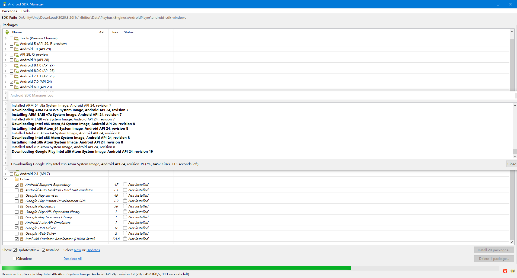This screenshot has height=278, width=517.
Task: Expand the Android 2.1 (API 7) node
Action: (x=6, y=174)
